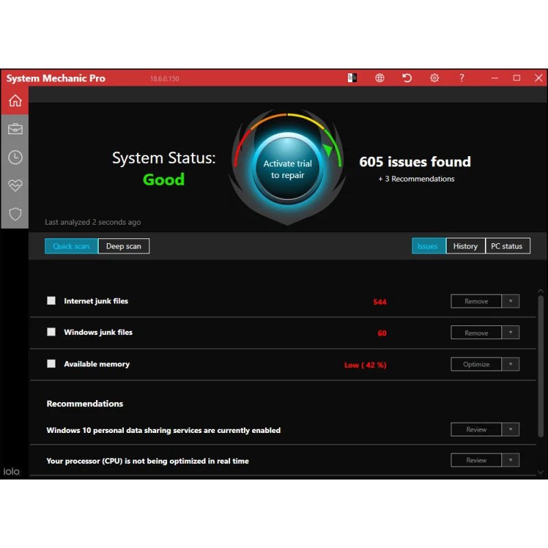
Task: Click the globe icon in the title bar
Action: click(379, 77)
